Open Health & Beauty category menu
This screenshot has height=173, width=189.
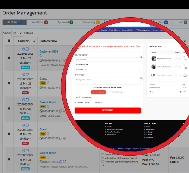pos(114,30)
